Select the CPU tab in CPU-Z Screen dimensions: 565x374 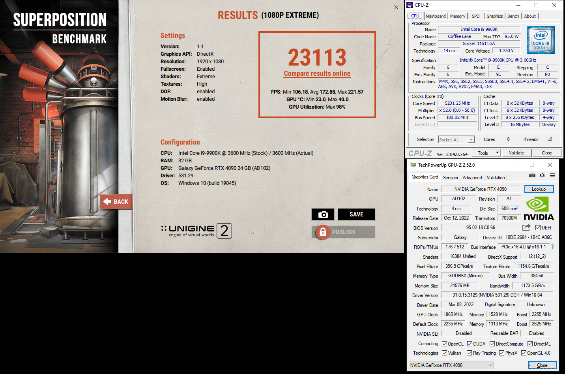[415, 16]
